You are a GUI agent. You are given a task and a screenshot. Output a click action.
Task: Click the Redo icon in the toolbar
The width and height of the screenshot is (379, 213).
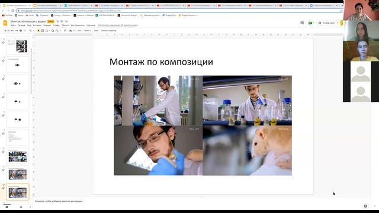point(17,31)
